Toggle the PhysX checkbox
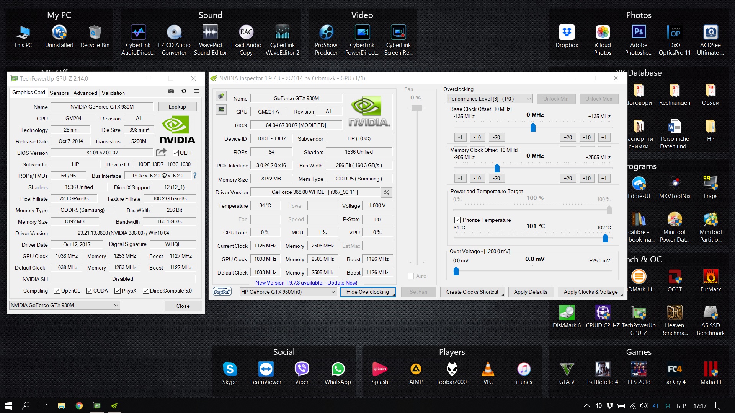Image resolution: width=735 pixels, height=413 pixels. pos(118,291)
